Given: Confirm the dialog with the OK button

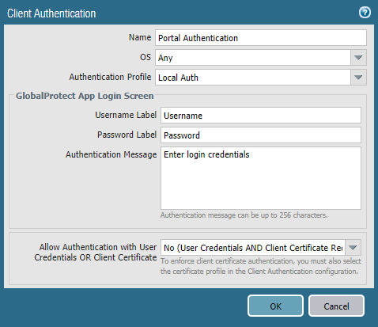Looking at the screenshot, I should point(275,306).
